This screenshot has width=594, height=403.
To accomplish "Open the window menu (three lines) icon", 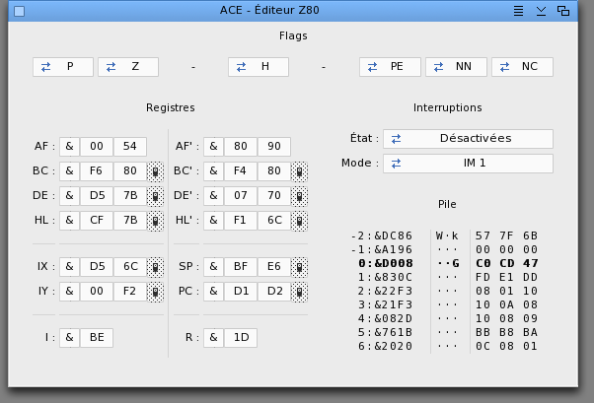I will click(x=518, y=11).
